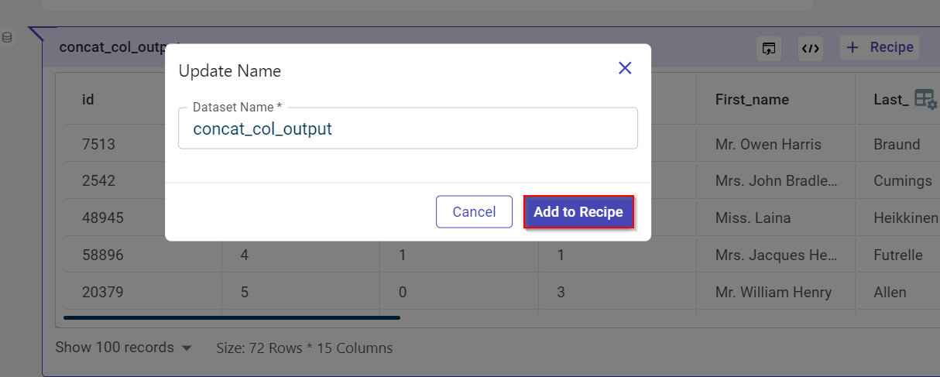Click the cell with id 7513
The width and height of the screenshot is (940, 377).
(98, 144)
